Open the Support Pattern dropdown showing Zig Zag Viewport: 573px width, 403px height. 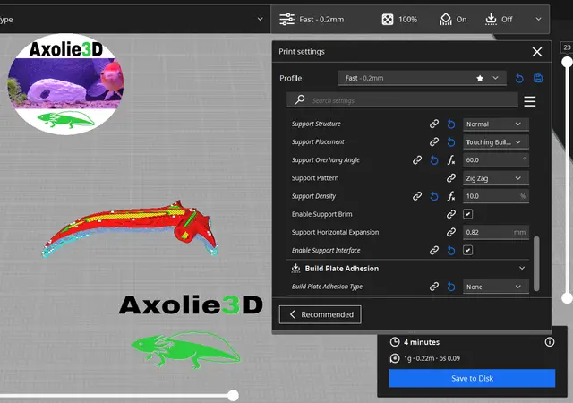point(495,178)
